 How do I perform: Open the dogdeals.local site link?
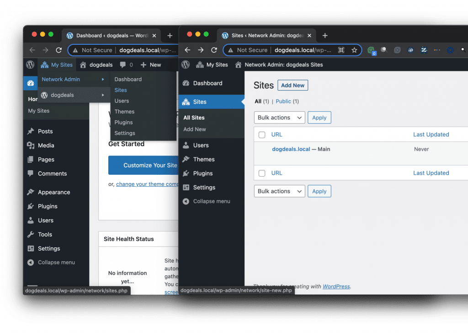pyautogui.click(x=291, y=149)
